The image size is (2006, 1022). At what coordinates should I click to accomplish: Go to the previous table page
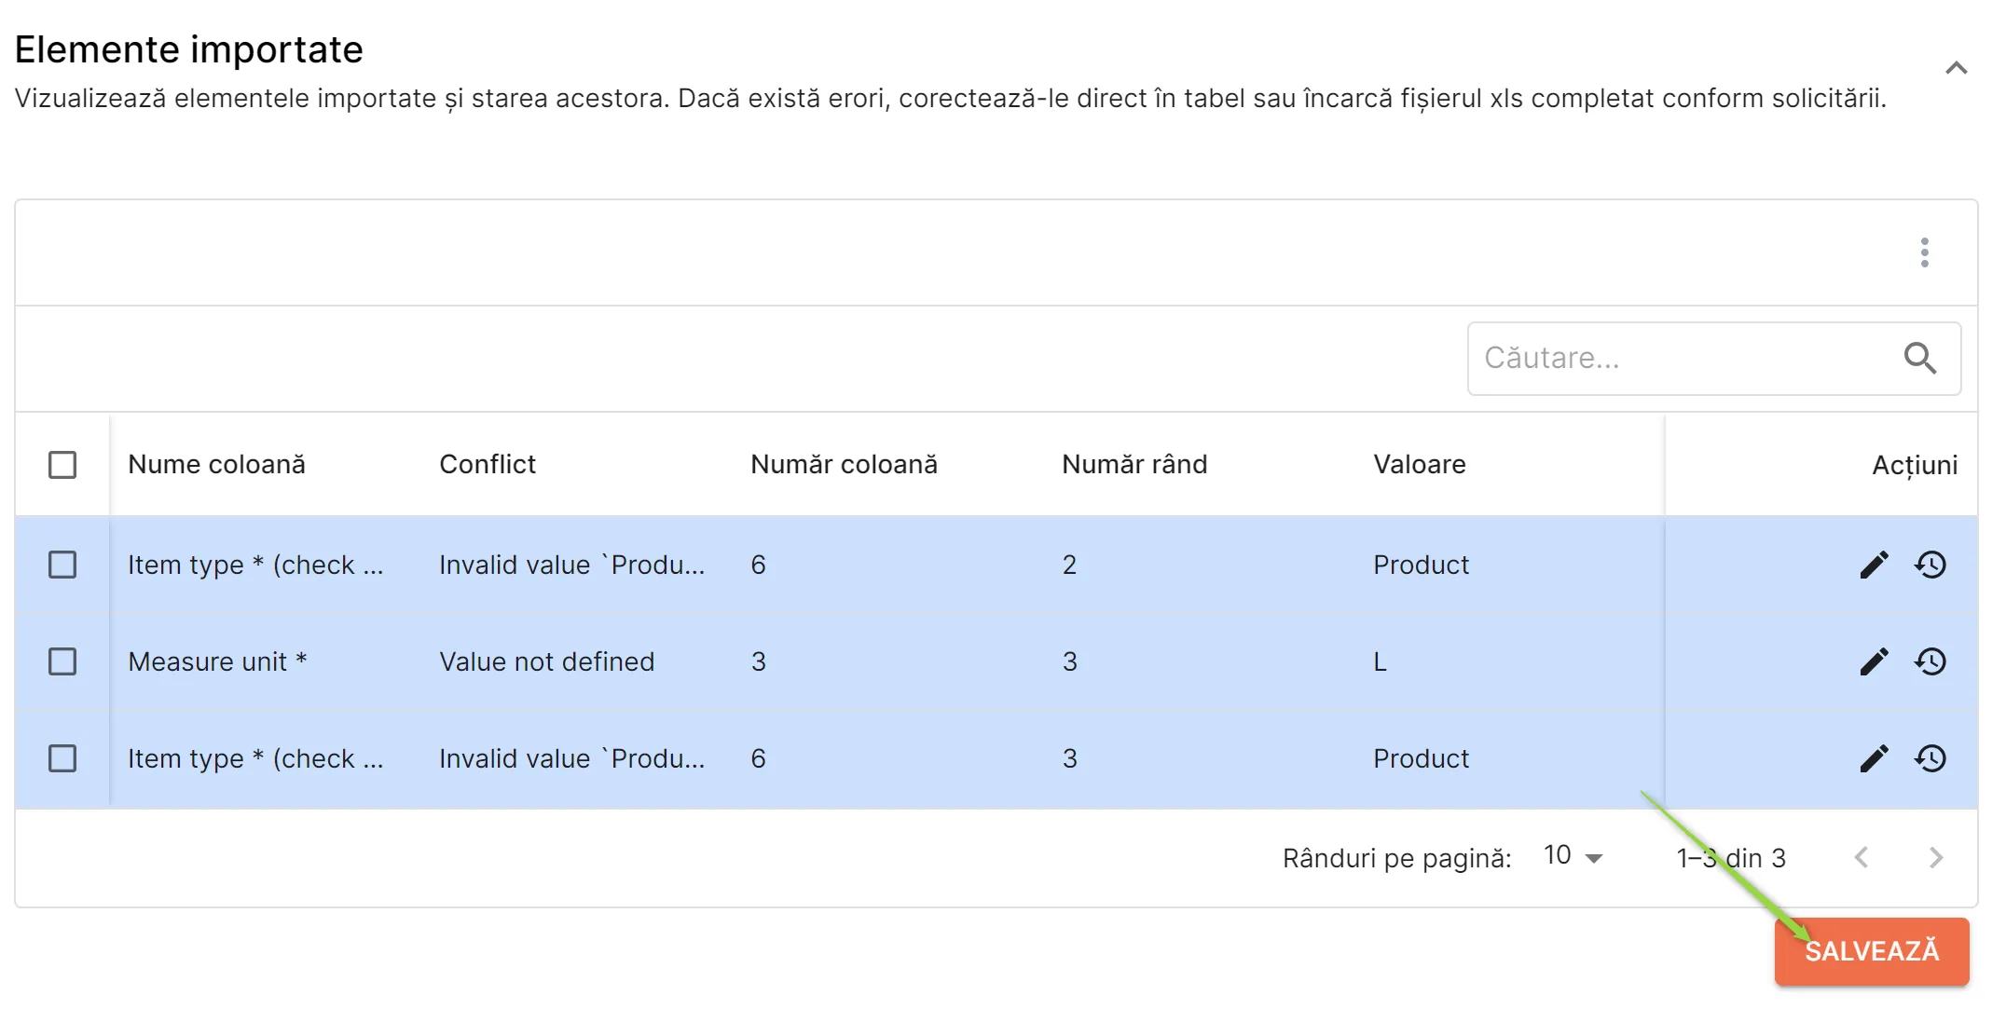[x=1862, y=857]
